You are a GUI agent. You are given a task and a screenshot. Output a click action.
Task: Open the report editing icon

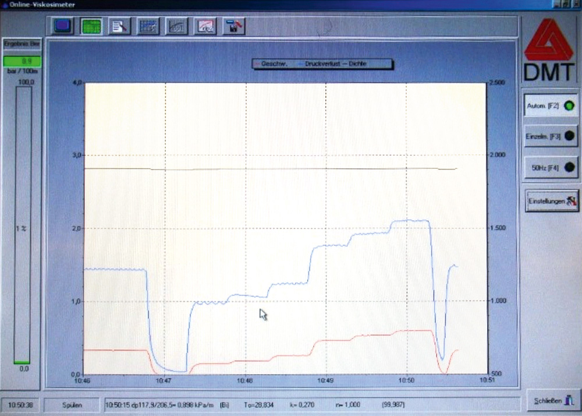tap(119, 26)
